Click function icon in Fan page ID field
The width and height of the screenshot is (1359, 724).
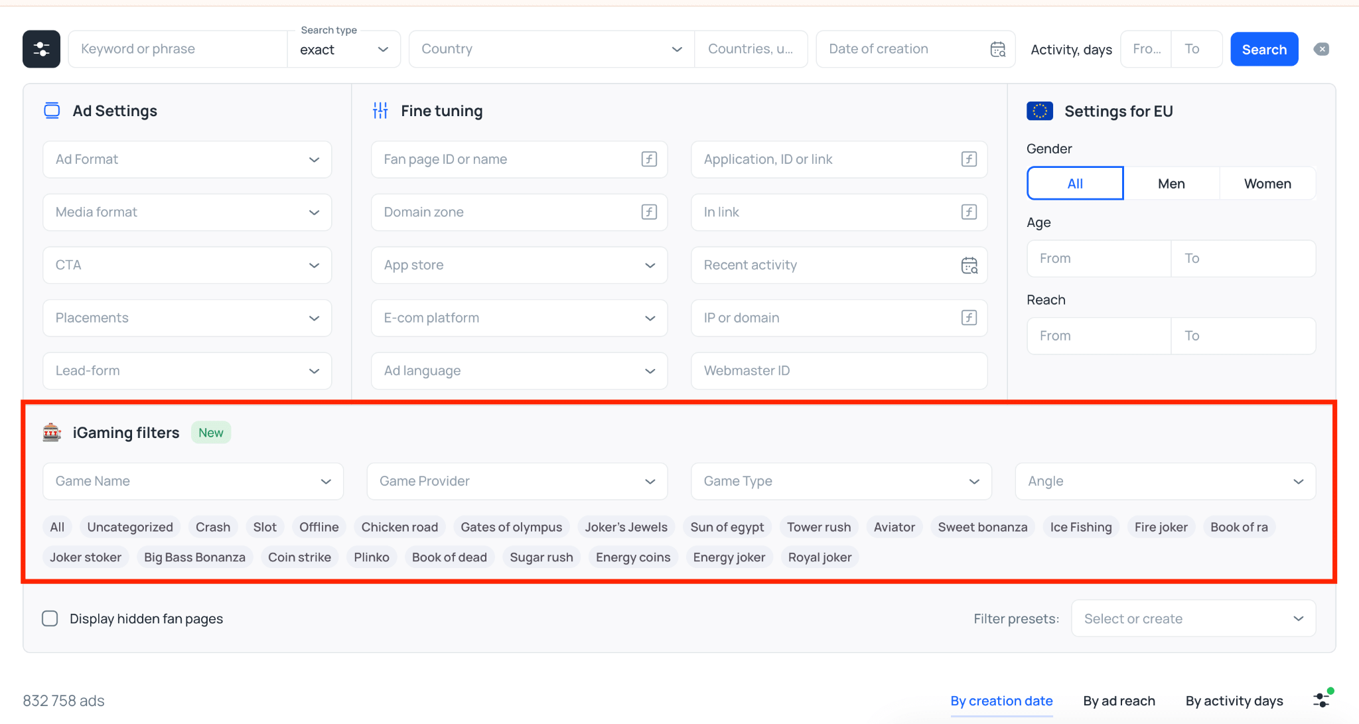click(x=649, y=159)
